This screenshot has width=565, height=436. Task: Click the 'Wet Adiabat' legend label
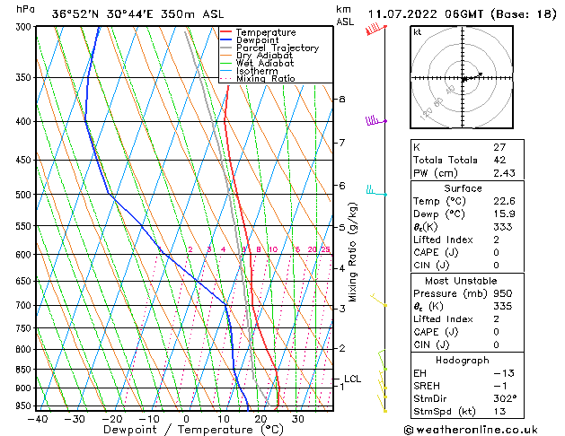pos(265,64)
